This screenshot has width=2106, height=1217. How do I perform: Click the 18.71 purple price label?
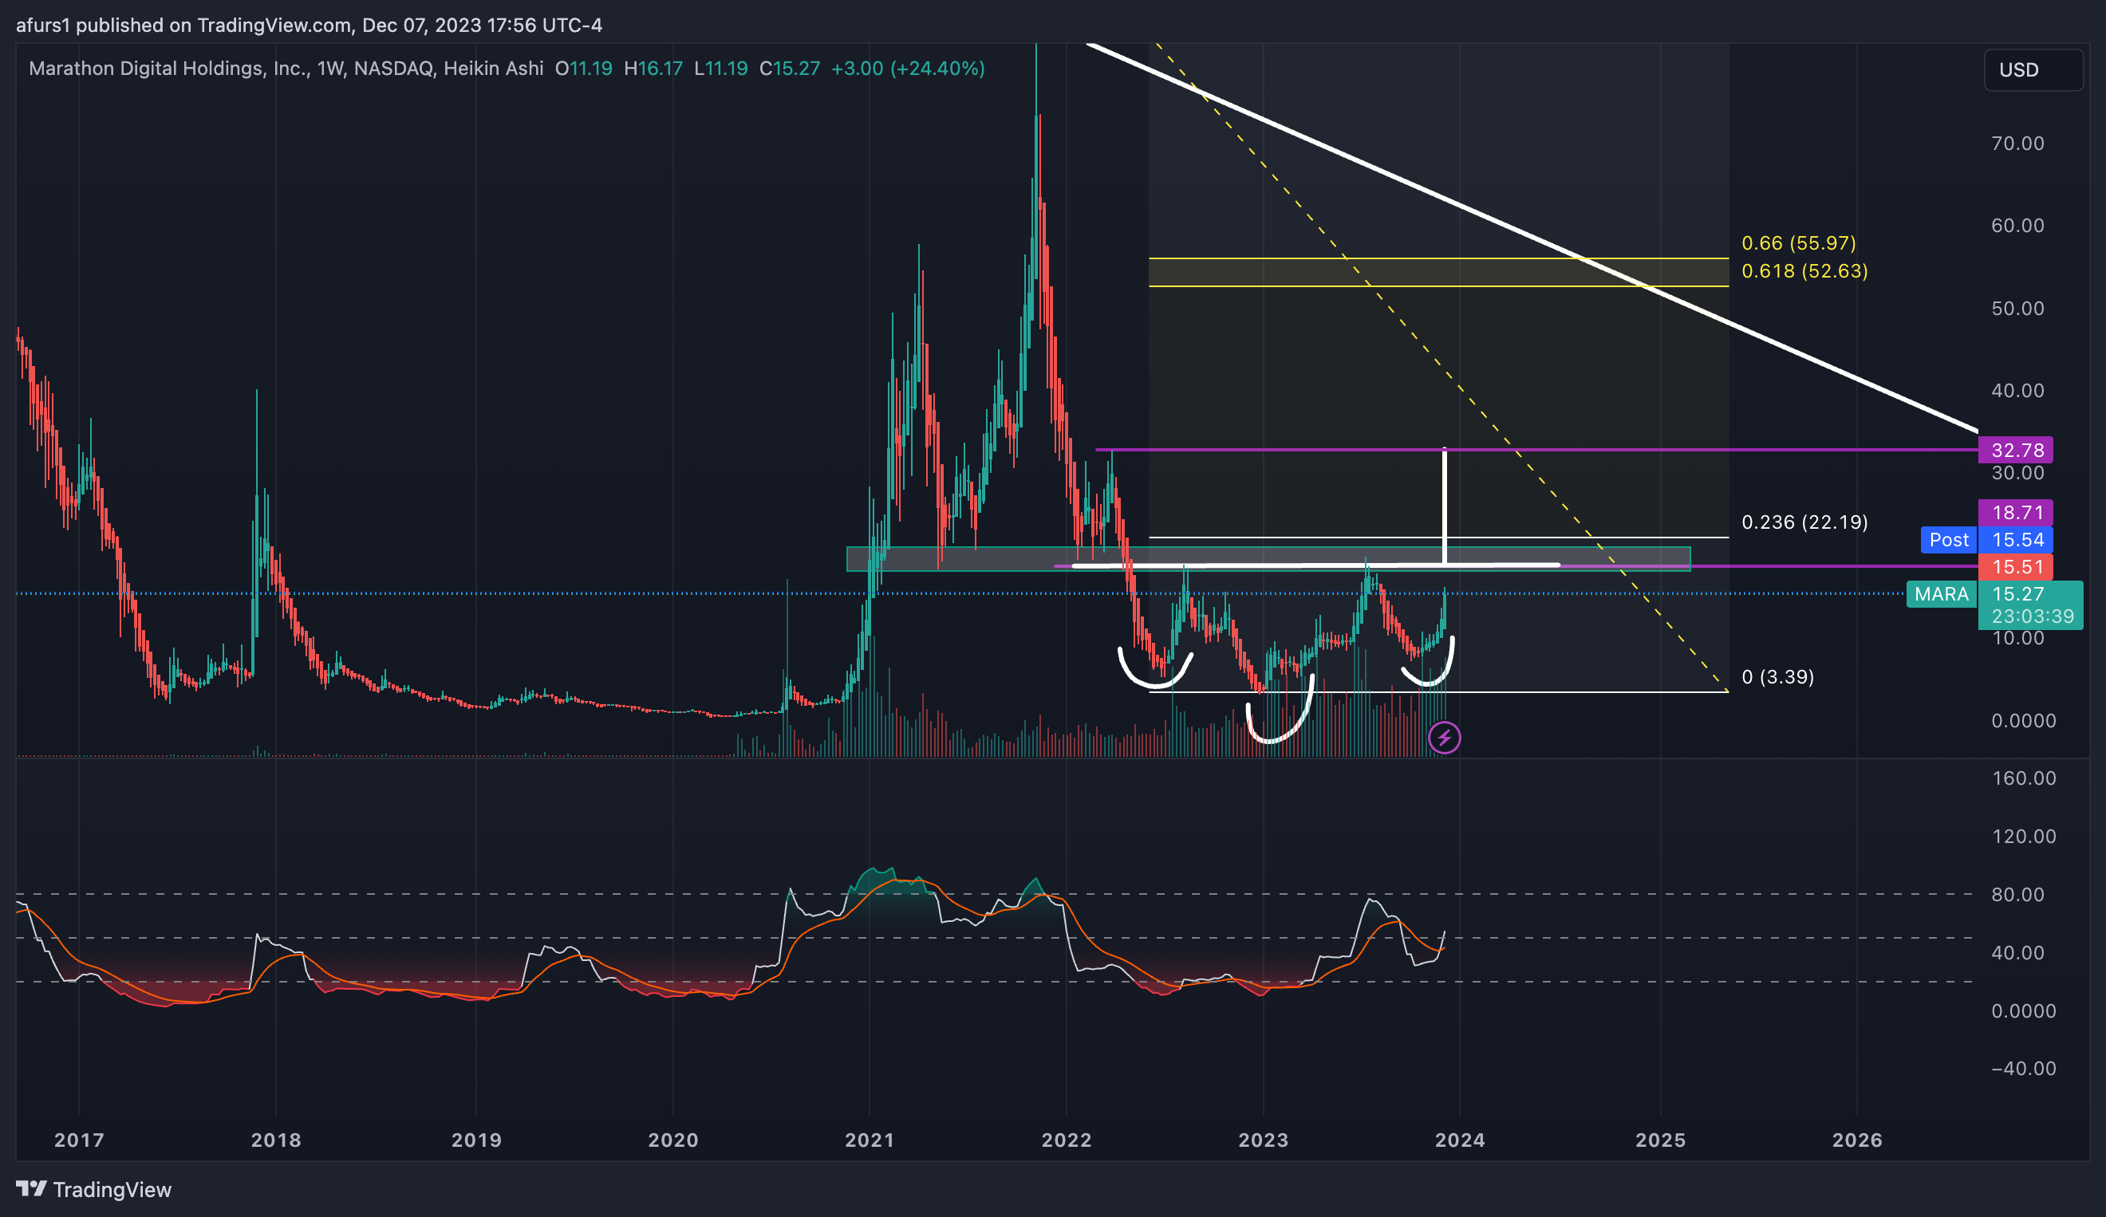click(x=2016, y=513)
